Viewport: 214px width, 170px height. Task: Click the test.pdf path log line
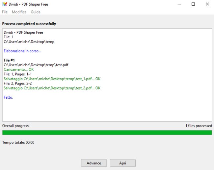36,65
